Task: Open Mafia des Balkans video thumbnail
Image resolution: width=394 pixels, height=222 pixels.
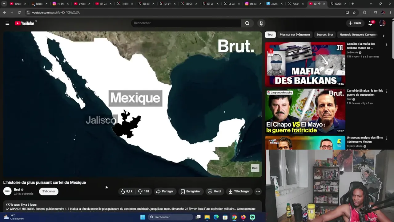Action: 305,64
